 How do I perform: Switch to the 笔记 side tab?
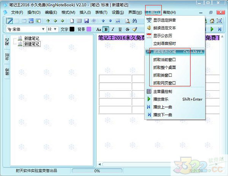7,42
